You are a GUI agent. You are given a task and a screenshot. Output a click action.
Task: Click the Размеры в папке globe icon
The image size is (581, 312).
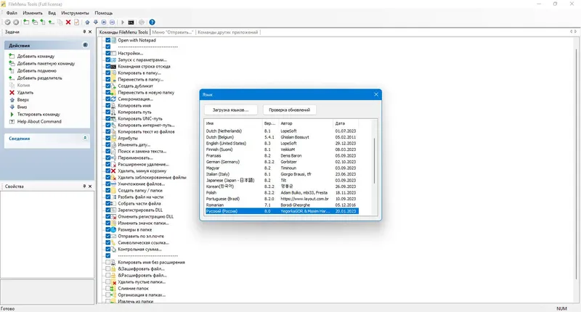click(114, 230)
